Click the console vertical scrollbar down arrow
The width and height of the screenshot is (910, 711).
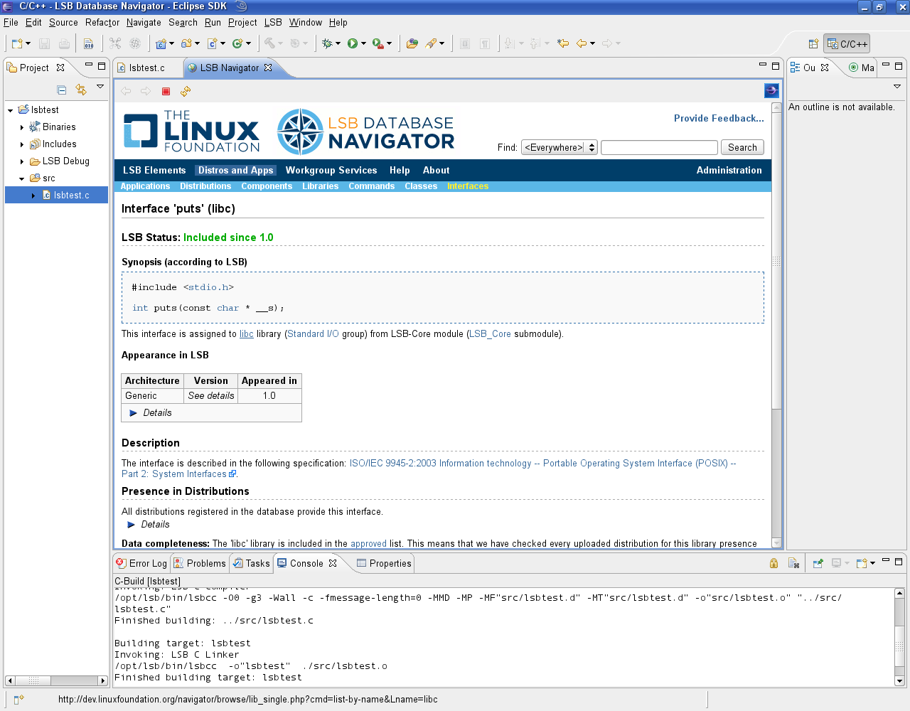(x=899, y=680)
